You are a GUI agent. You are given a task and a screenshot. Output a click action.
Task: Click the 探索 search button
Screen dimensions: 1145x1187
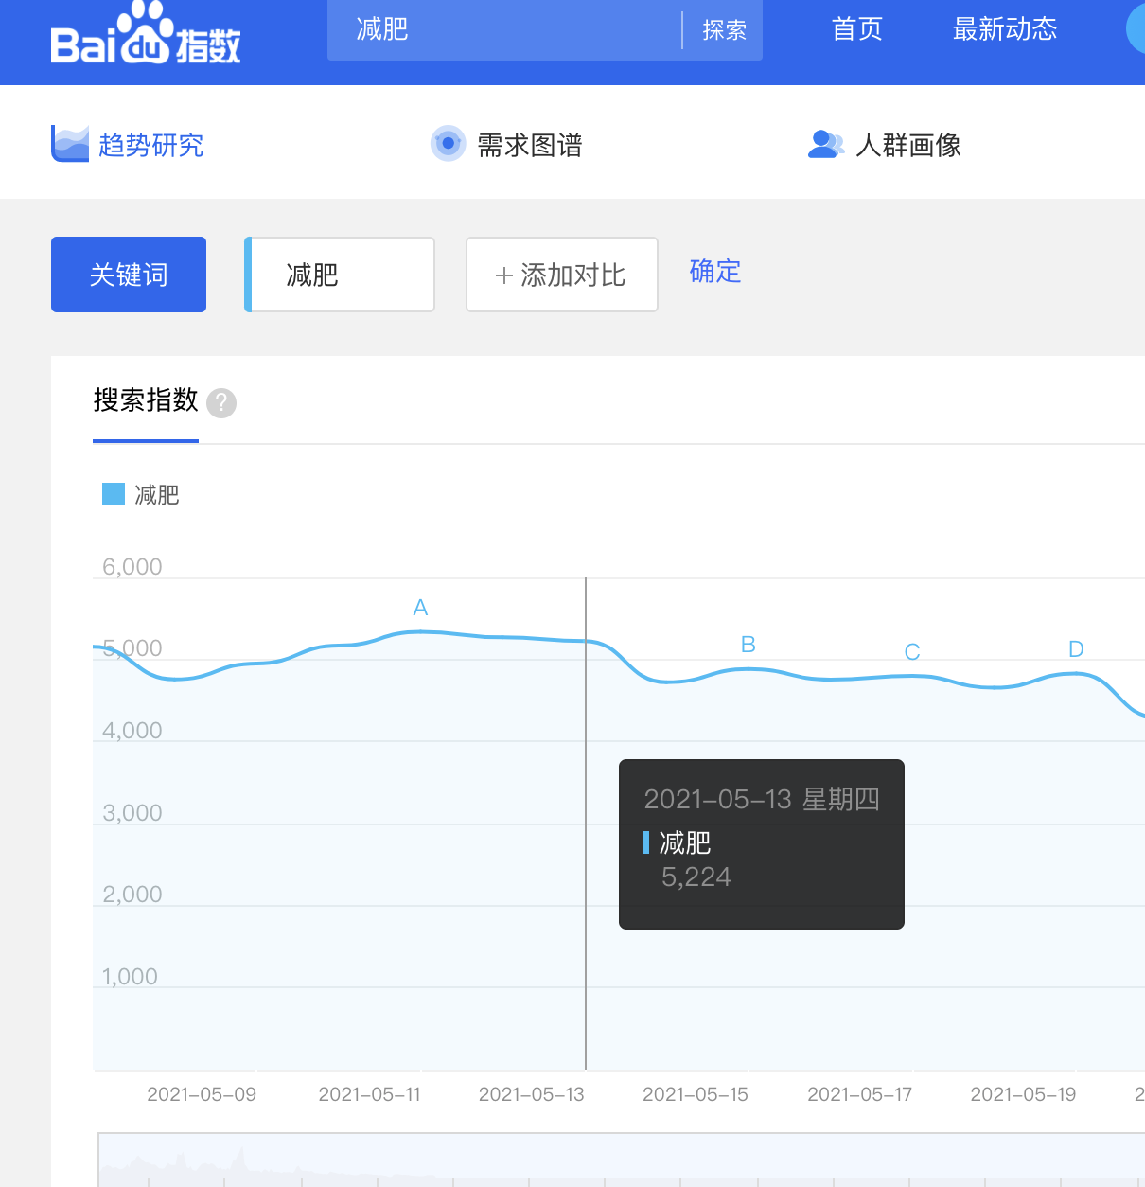click(x=725, y=29)
